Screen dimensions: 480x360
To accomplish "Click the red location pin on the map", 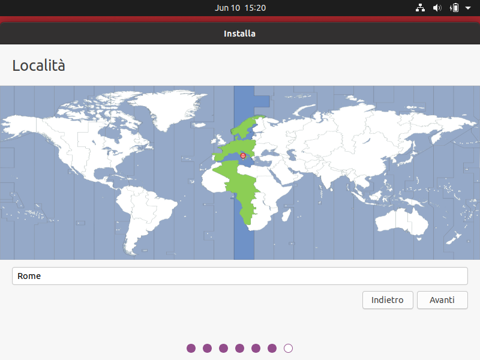I will pos(243,156).
